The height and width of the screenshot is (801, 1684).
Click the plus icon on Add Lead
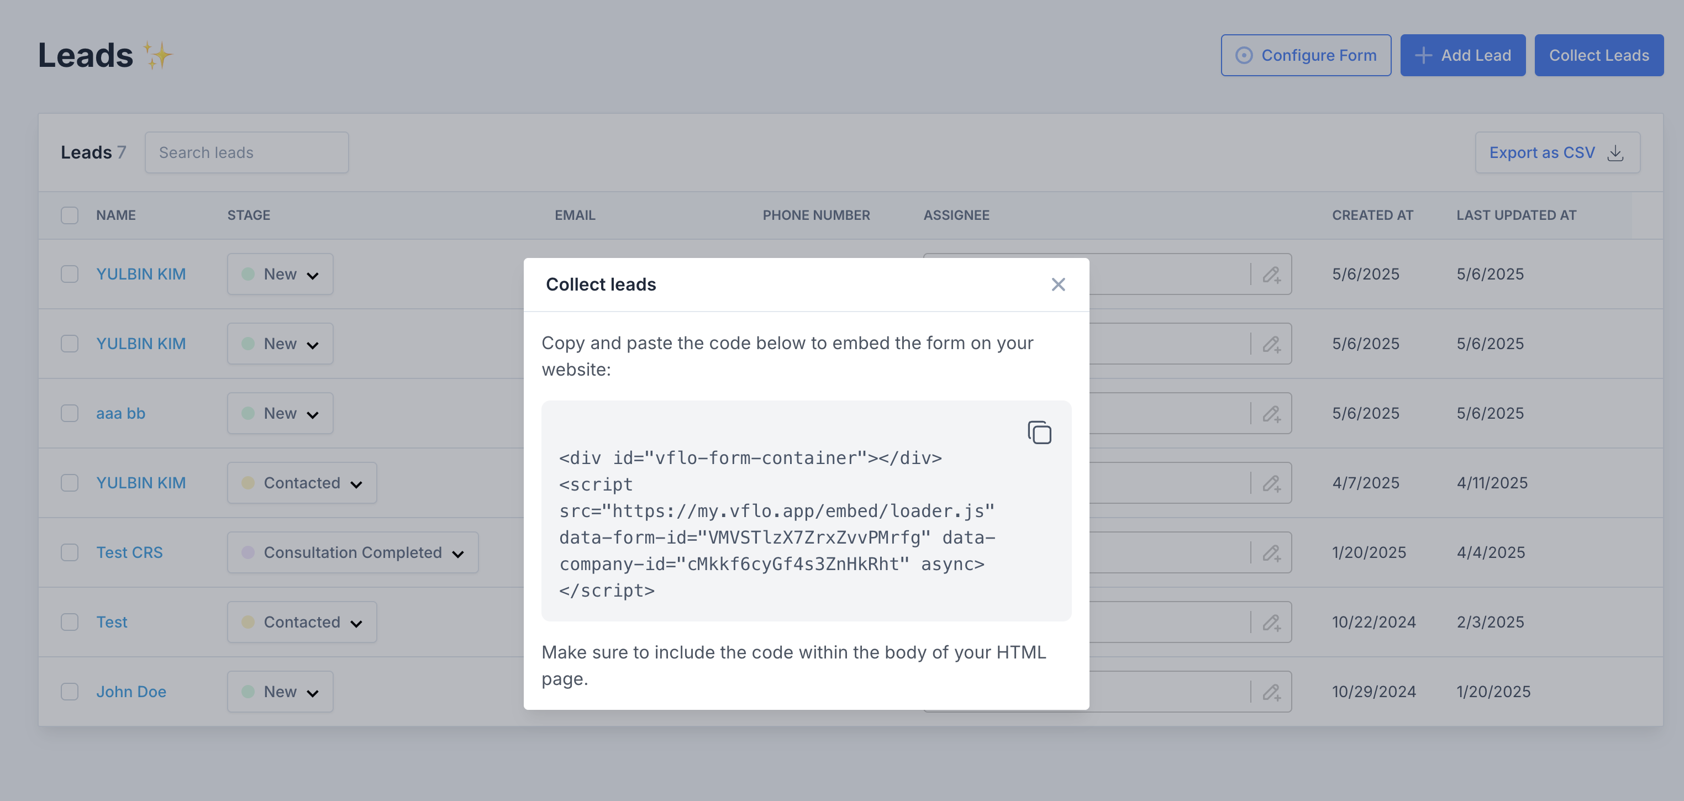(x=1423, y=56)
